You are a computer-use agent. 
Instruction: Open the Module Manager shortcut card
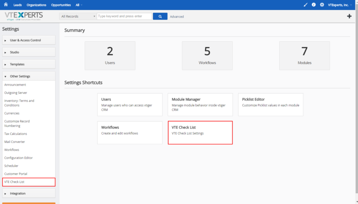200,105
